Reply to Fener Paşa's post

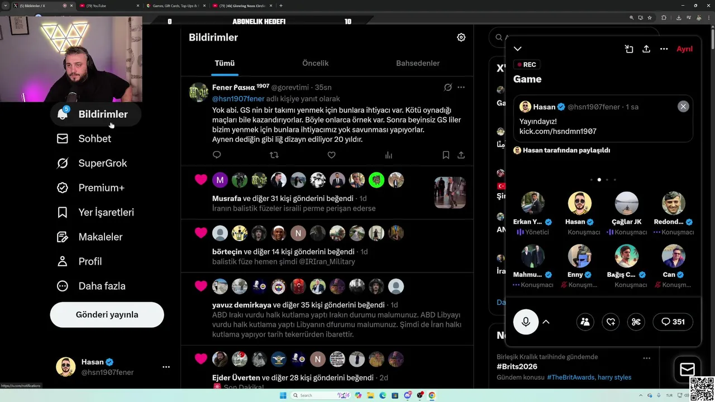(x=217, y=155)
